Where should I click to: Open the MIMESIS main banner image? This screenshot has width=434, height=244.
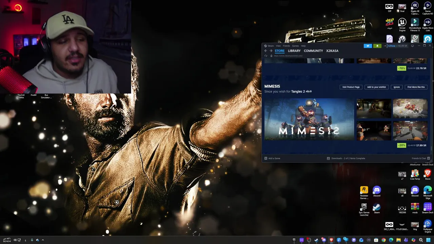tap(309, 119)
